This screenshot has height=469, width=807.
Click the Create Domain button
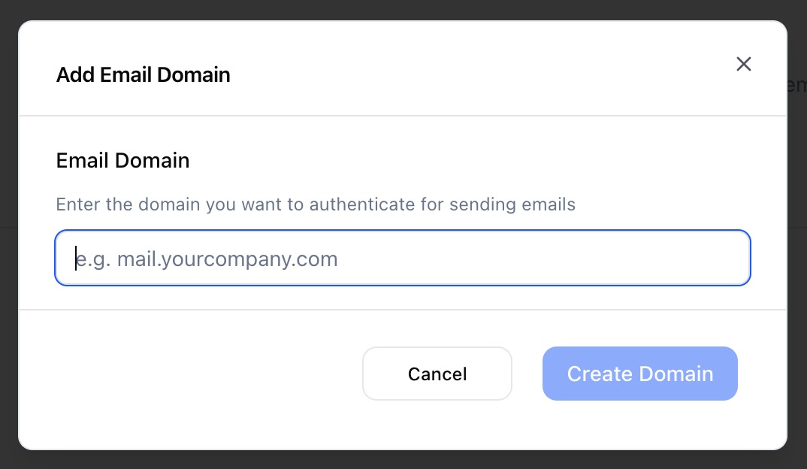(639, 374)
